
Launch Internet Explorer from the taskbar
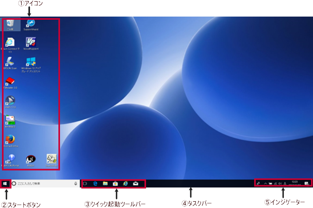pyautogui.click(x=126, y=184)
